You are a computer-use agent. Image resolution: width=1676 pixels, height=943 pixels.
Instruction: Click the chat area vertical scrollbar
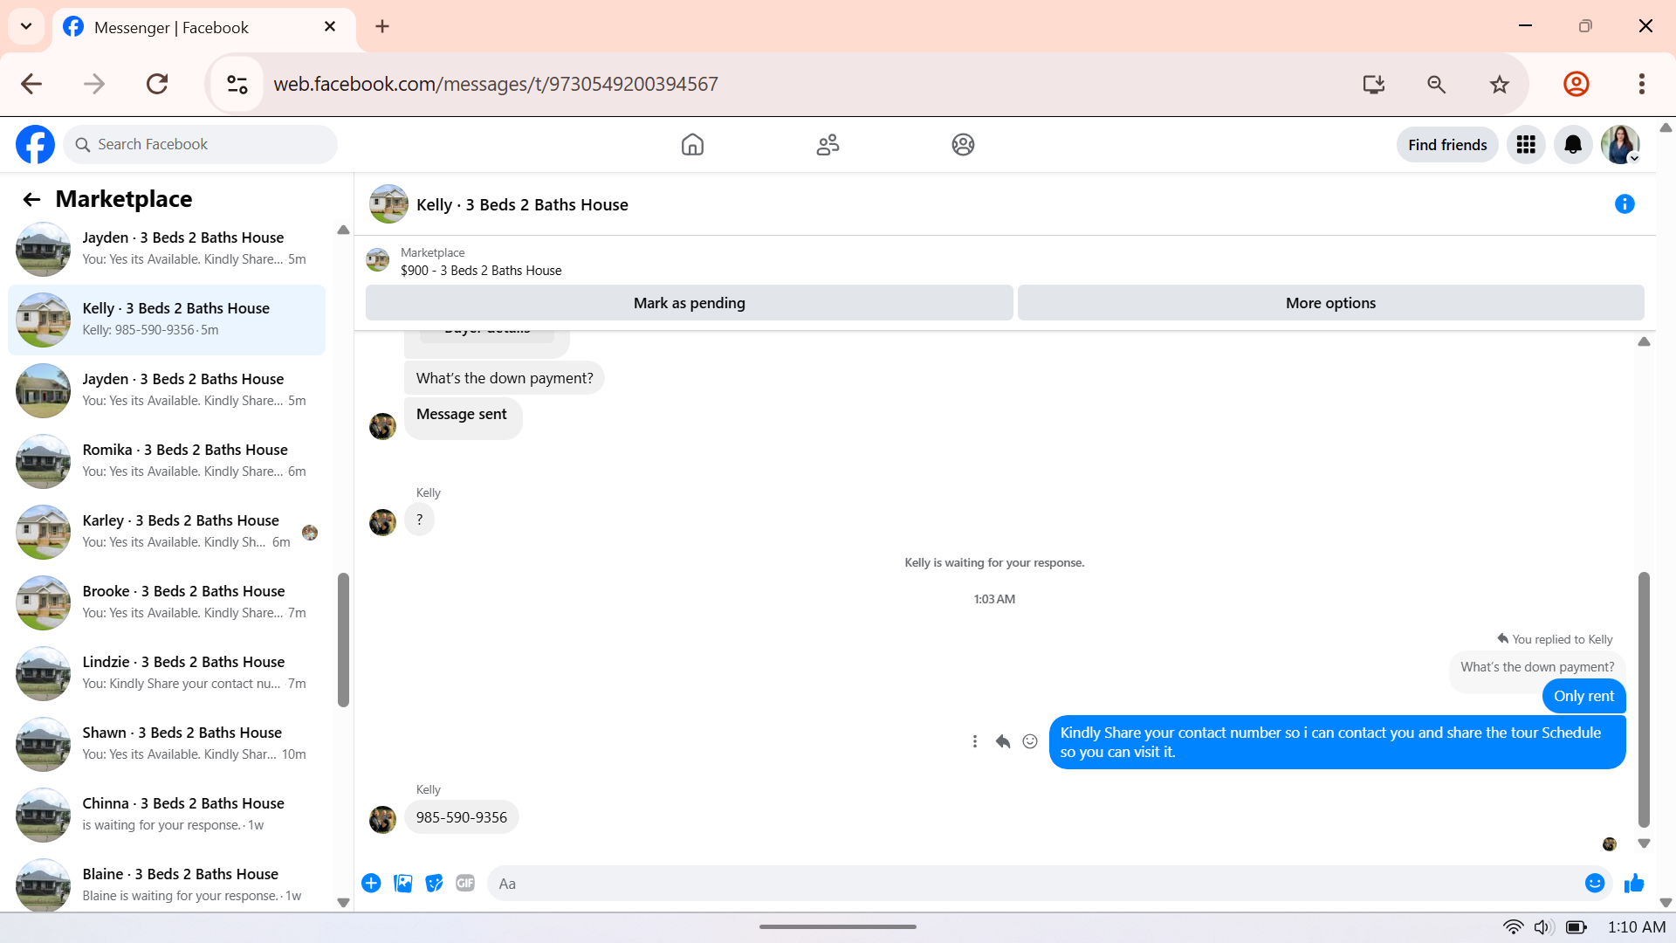coord(1644,699)
